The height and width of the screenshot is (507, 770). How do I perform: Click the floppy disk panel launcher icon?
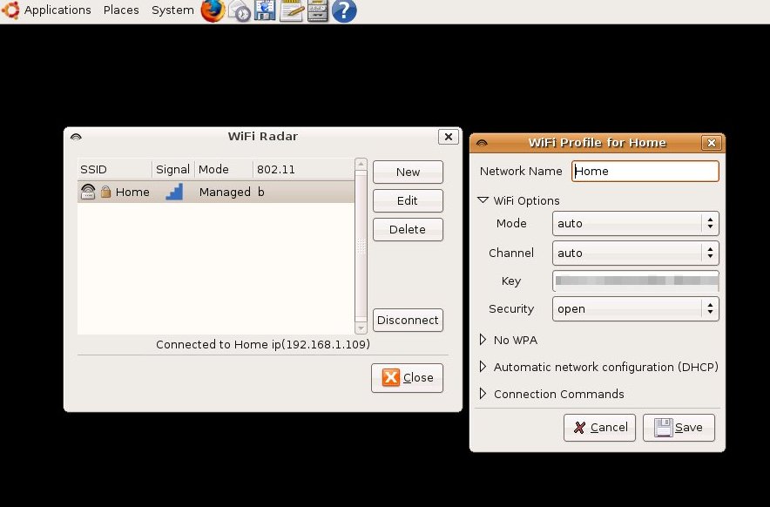click(265, 10)
